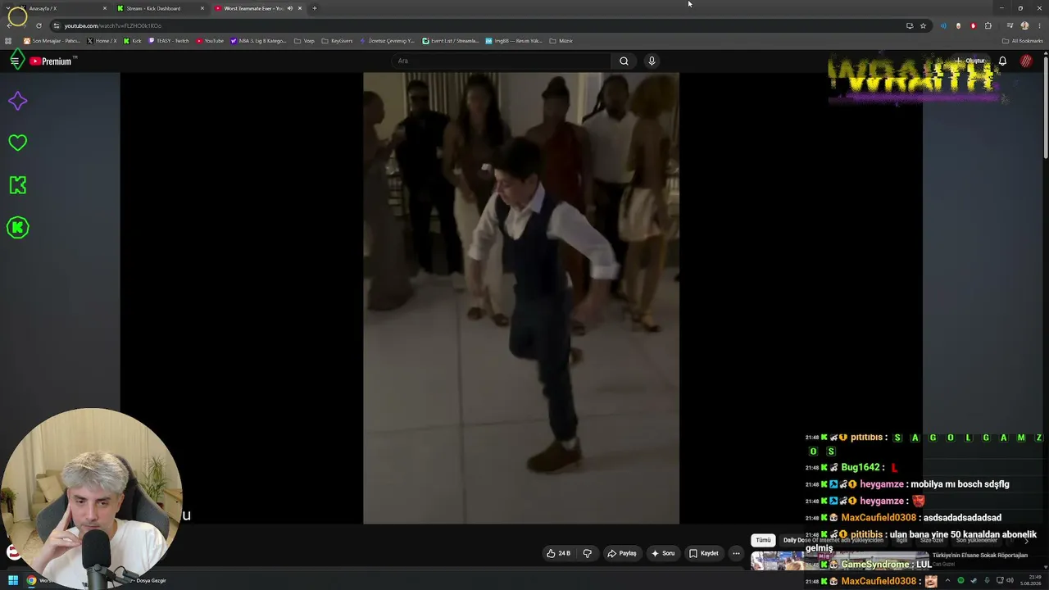Dislike the video with thumbs-down button
Viewport: 1049px width, 590px height.
pos(587,553)
